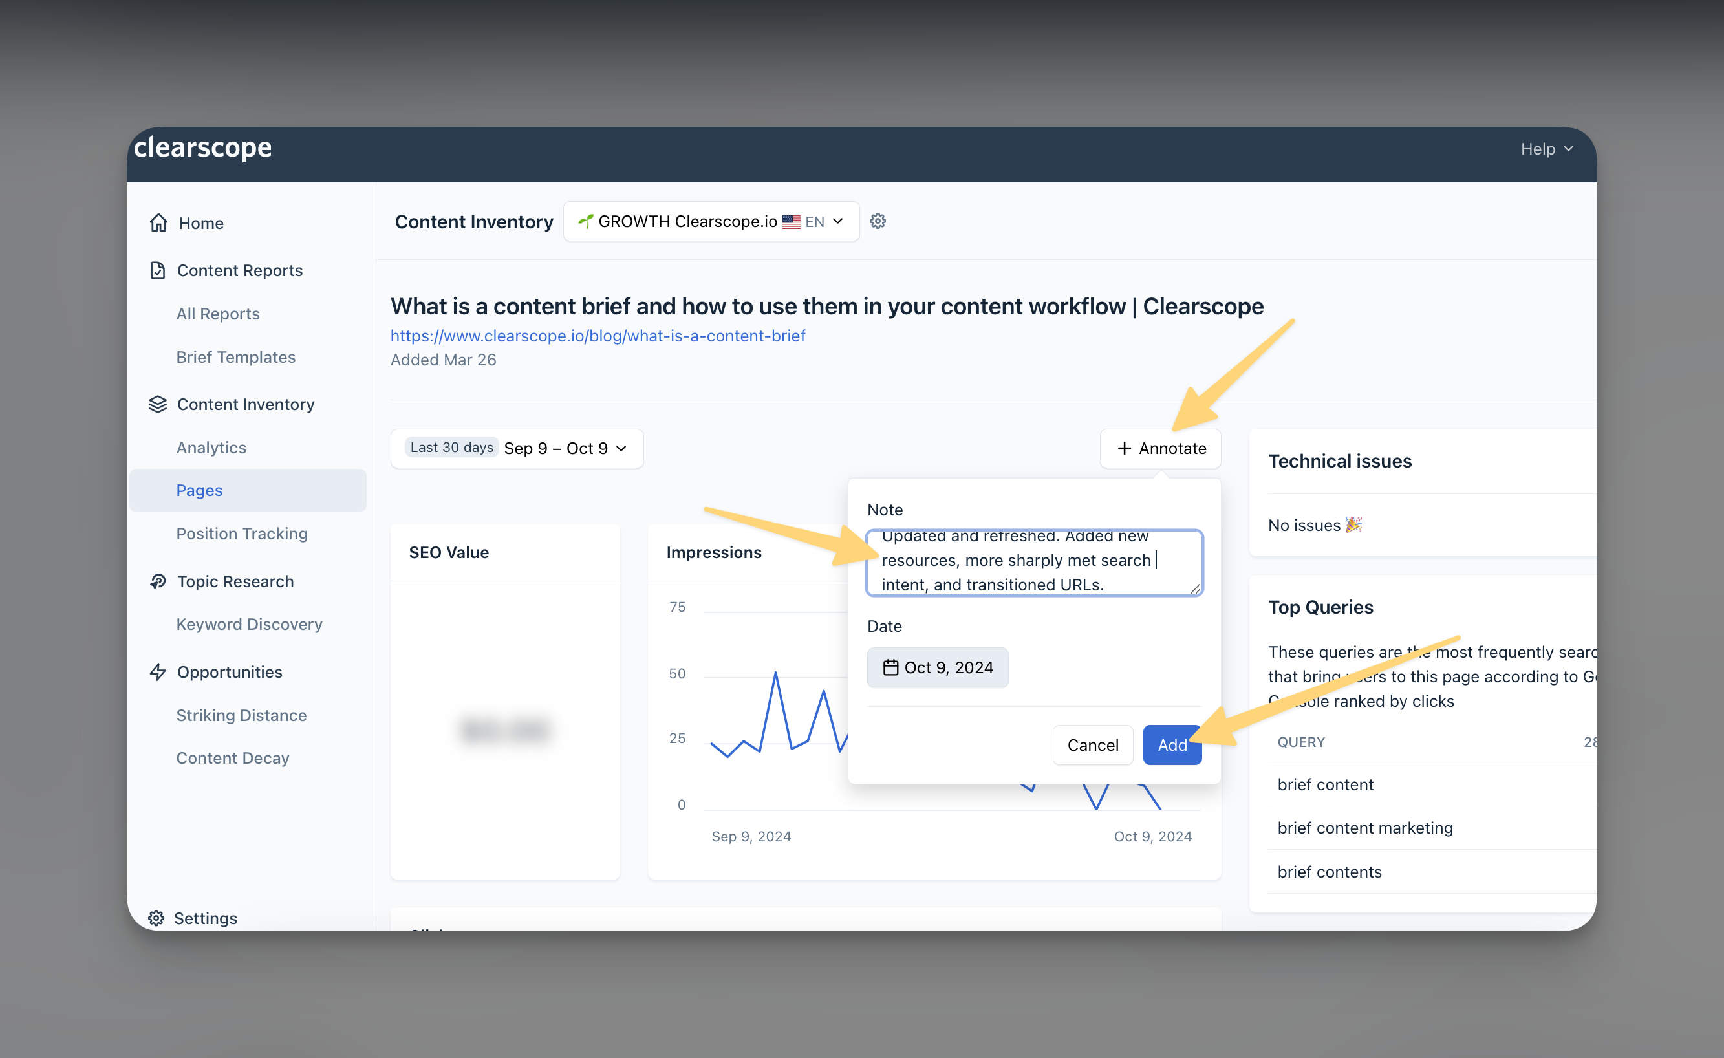1724x1058 pixels.
Task: Click the Settings gear icon in sidebar
Action: click(156, 918)
